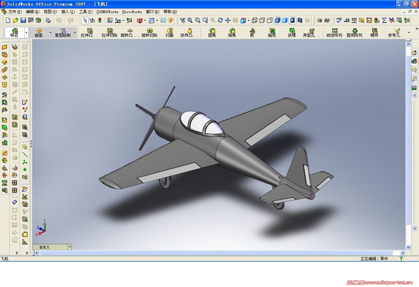Click Circular Pattern (圆周阵列) tool
The height and width of the screenshot is (287, 419).
tap(355, 32)
